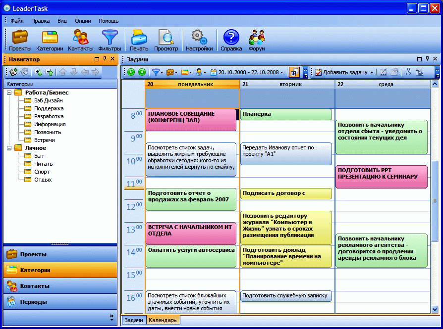
Task: Toggle the highlighted calendar view button
Action: (x=294, y=72)
